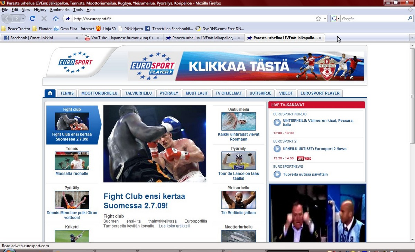415x252 pixels.
Task: Open the address bar history dropdown
Action: pyautogui.click(x=325, y=19)
